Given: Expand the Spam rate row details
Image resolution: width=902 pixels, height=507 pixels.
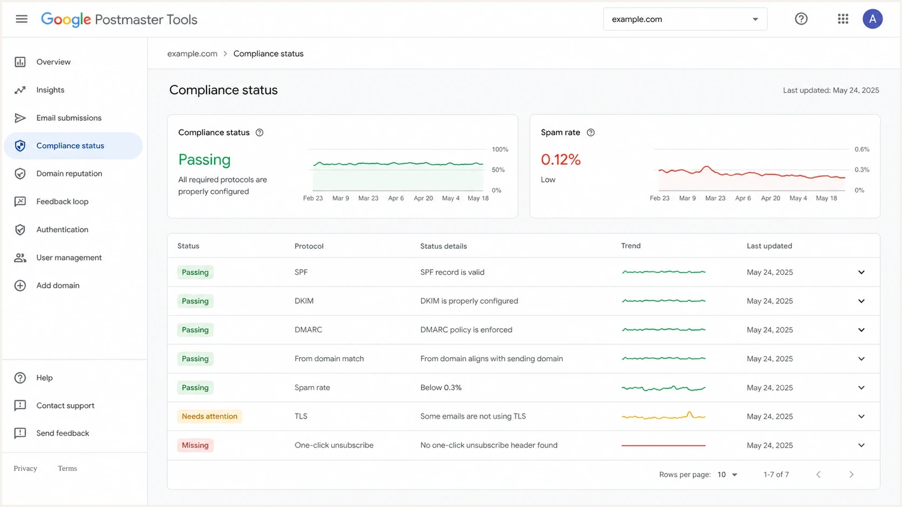Looking at the screenshot, I should point(862,388).
